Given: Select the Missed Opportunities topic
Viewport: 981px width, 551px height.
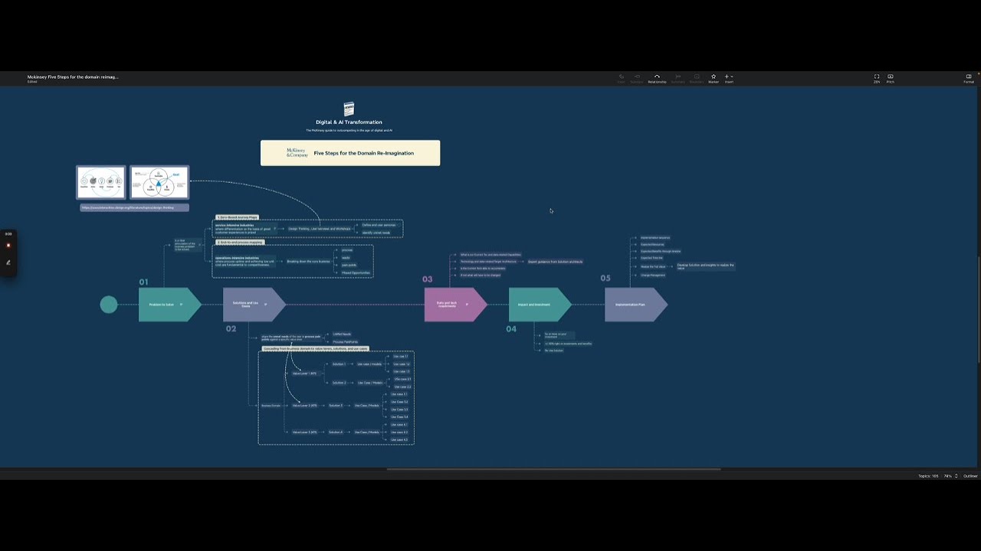Looking at the screenshot, I should coord(356,272).
